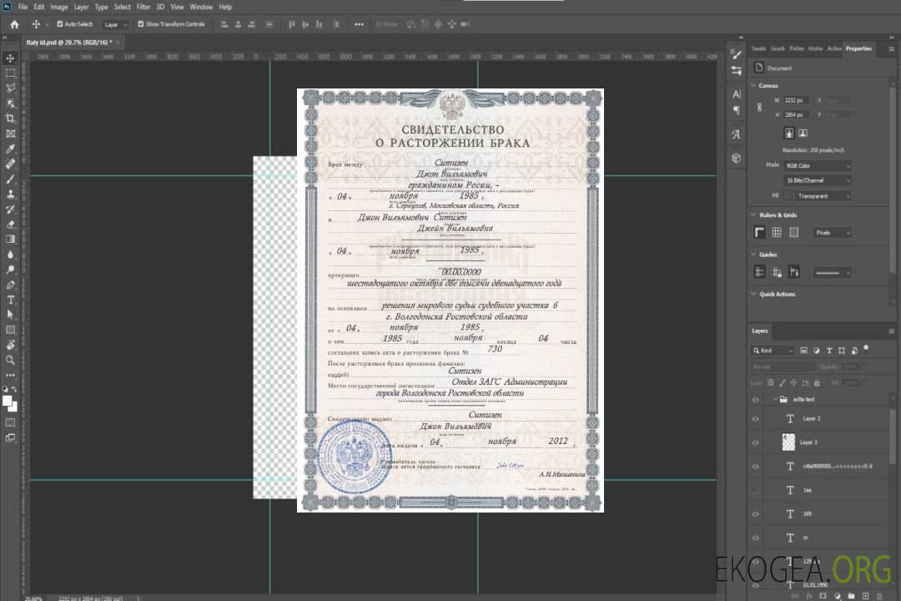Open the guide line style dropdown
Image resolution: width=901 pixels, height=601 pixels.
click(x=833, y=273)
